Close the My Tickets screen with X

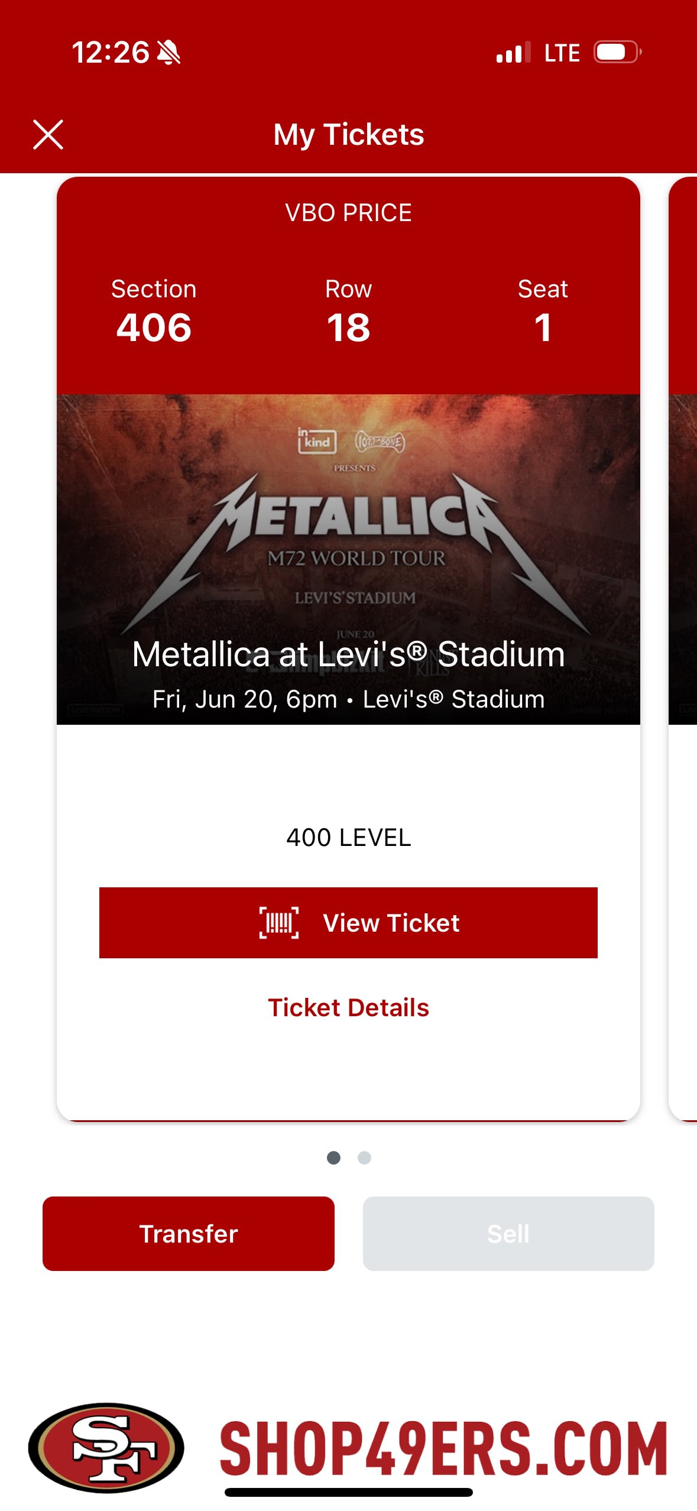pyautogui.click(x=48, y=134)
